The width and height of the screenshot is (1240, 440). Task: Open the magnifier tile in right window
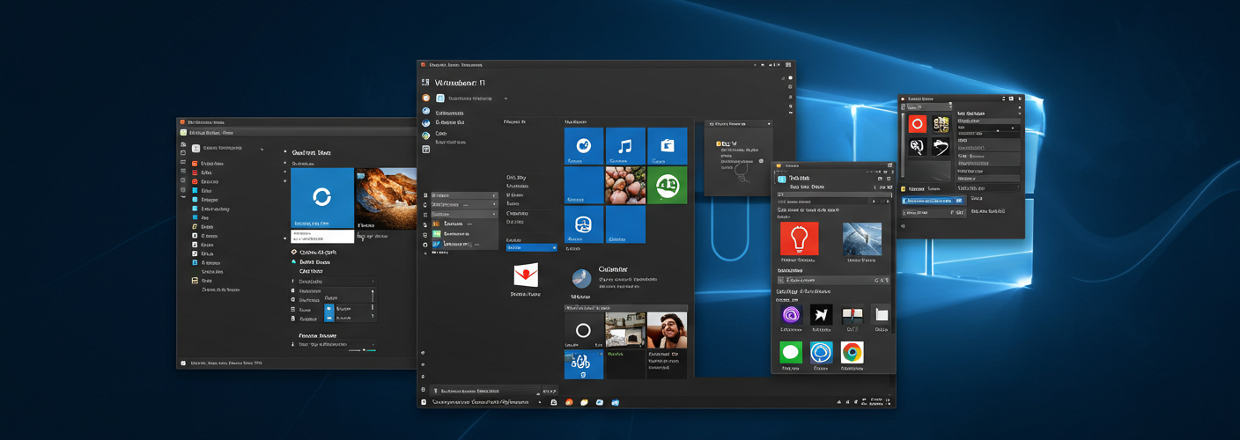[917, 147]
